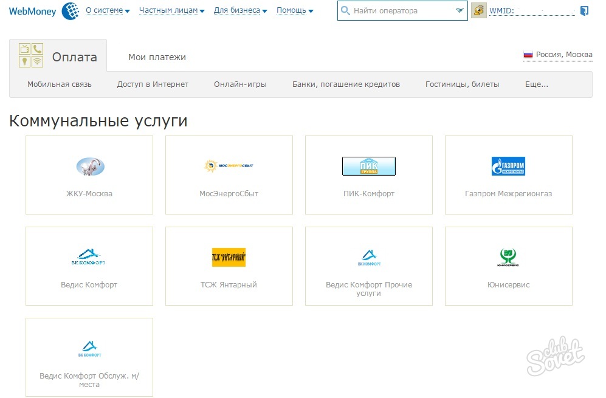Select the МосЭнергоСбыт sun logo
Screen dimensions: 606x398
[229, 166]
